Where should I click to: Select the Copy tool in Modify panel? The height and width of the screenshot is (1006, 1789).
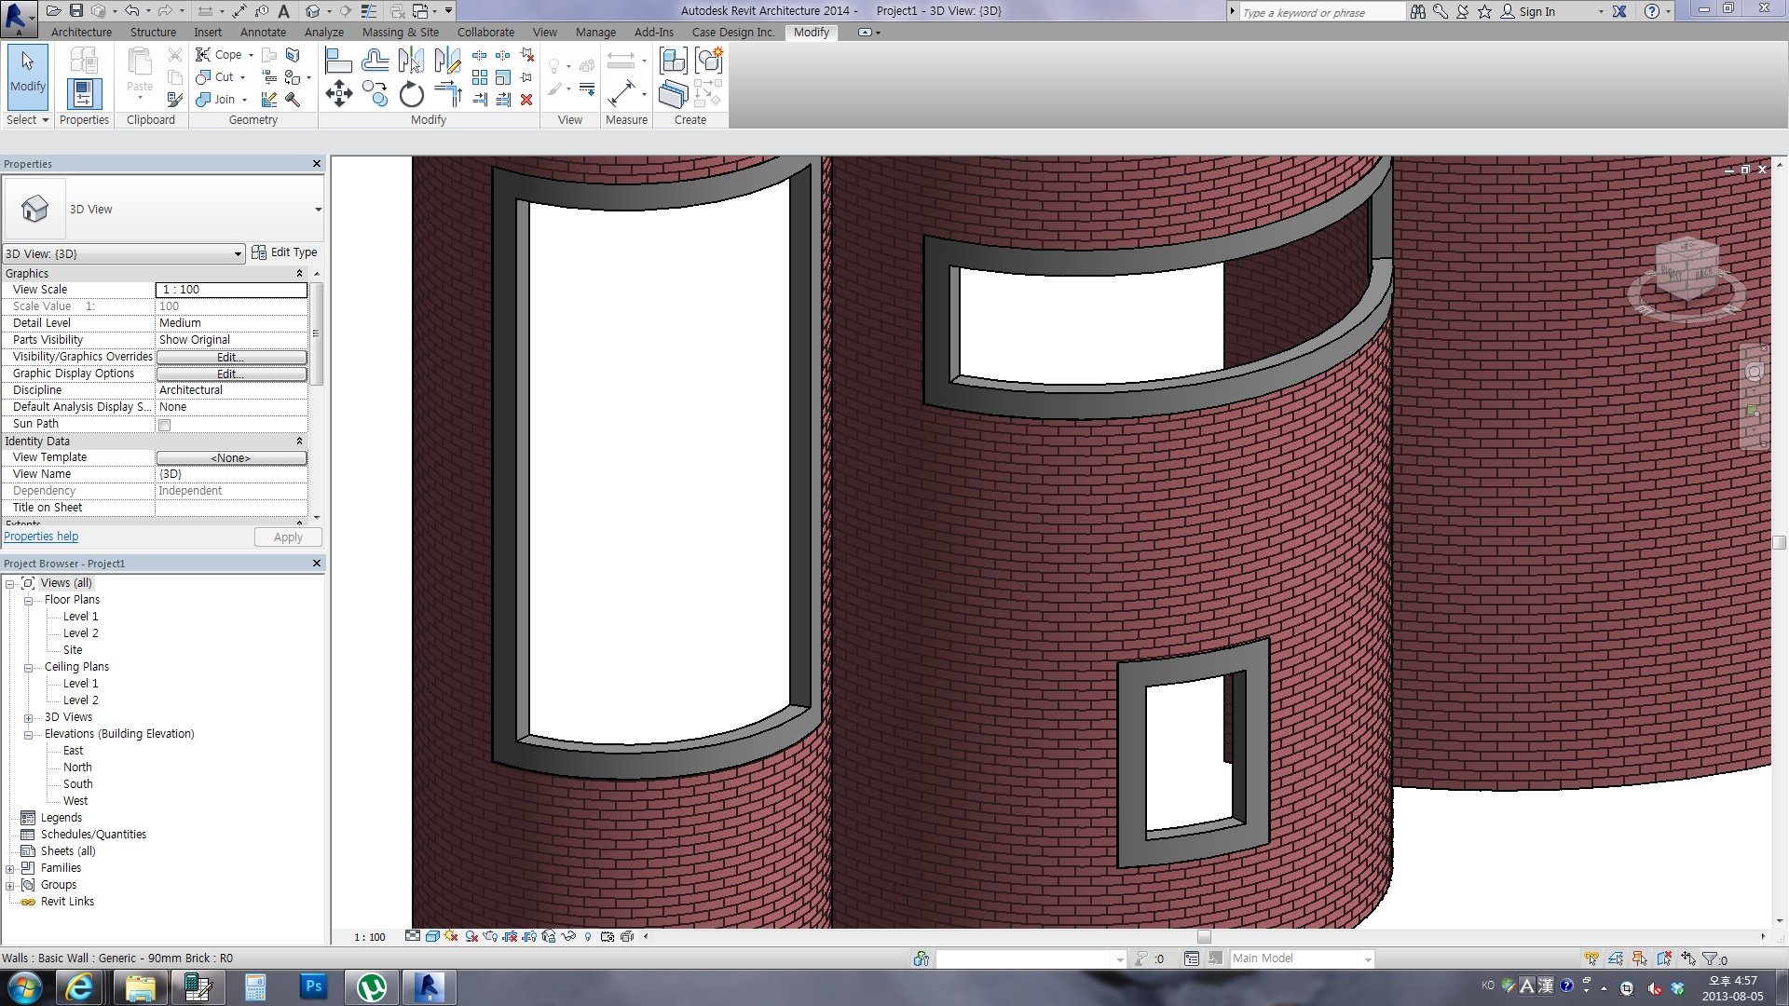tap(375, 94)
